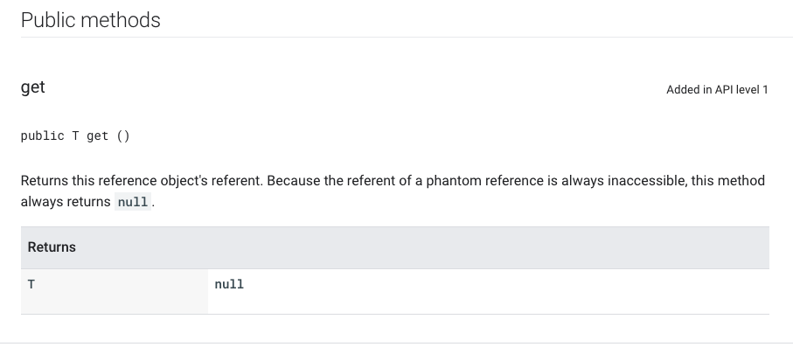Click the "T" cell in Returns table
Screen dimensions: 793x354
[x=31, y=284]
